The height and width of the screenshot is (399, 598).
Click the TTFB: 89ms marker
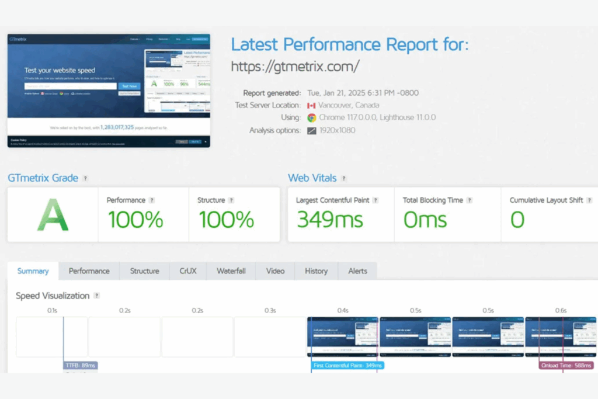point(81,366)
